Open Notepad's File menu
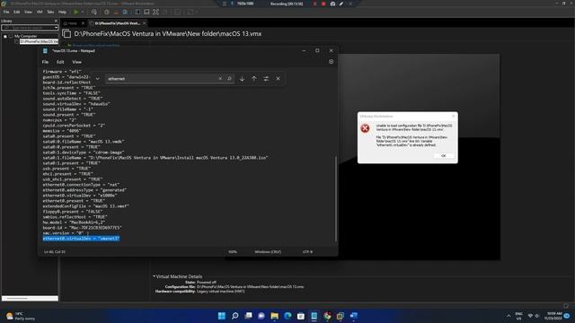This screenshot has width=575, height=323. tap(45, 62)
